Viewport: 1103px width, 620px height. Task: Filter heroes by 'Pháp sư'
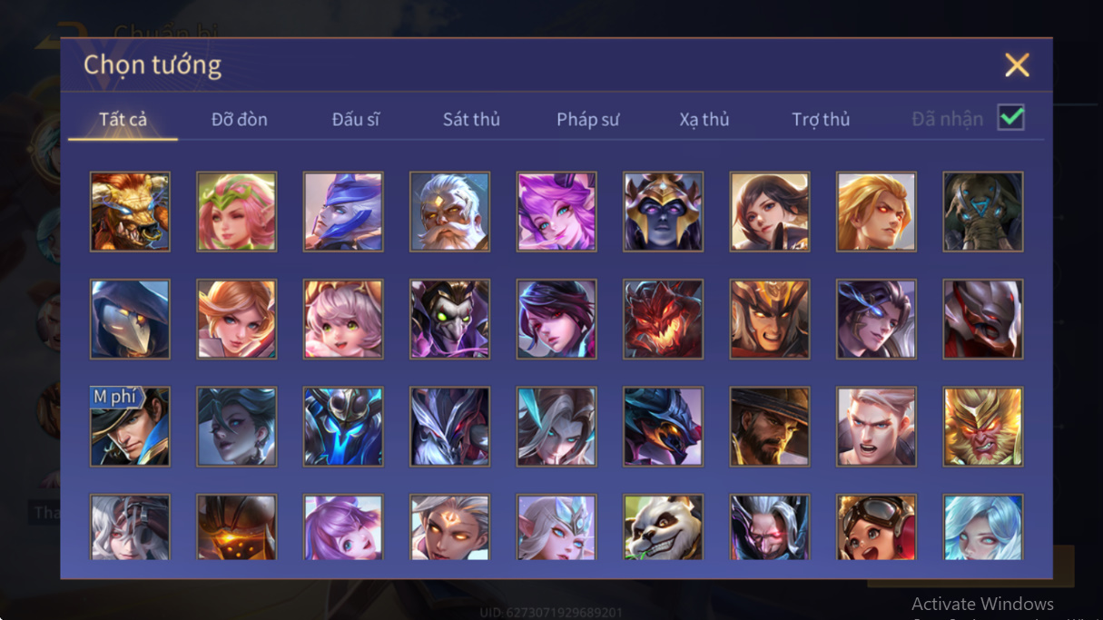[588, 120]
